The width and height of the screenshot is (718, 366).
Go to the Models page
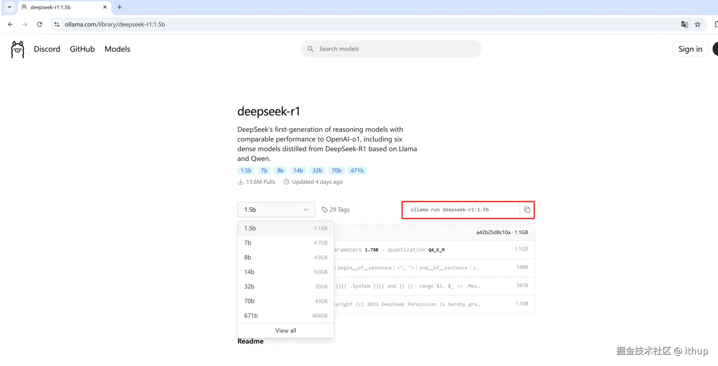(117, 49)
